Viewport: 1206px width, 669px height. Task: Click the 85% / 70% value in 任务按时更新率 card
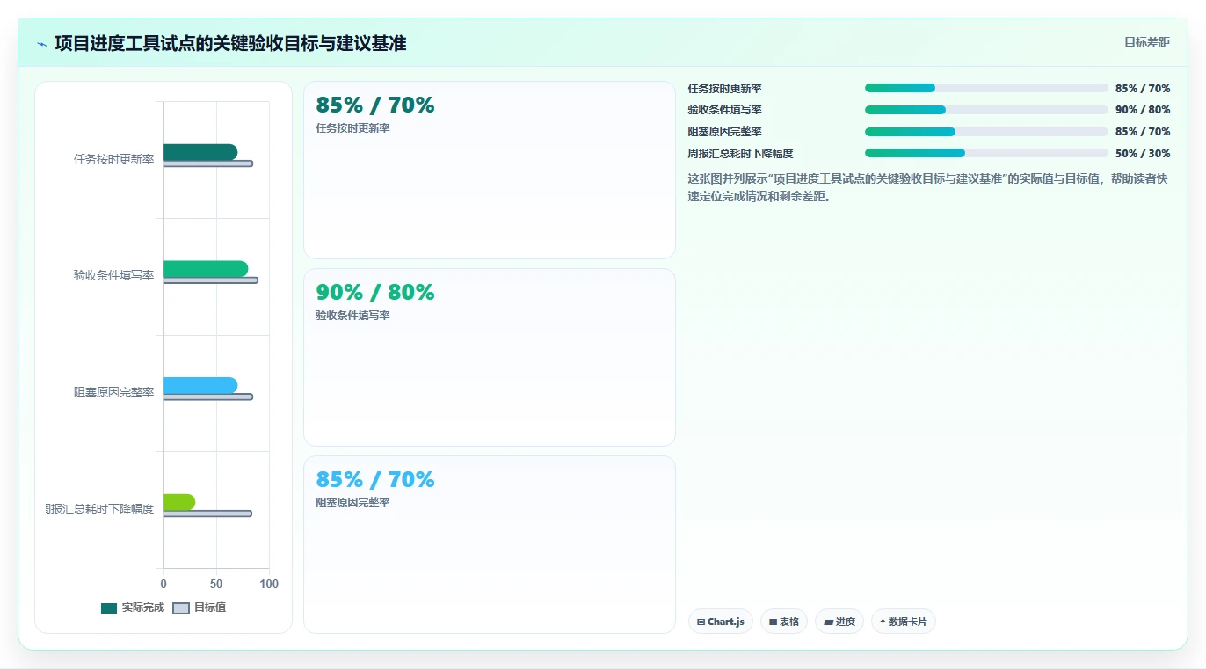375,105
